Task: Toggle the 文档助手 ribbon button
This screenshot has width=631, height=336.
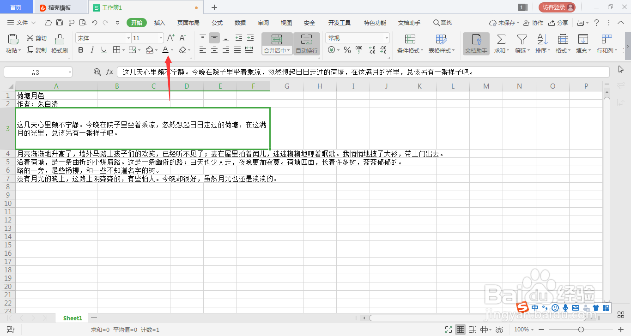Action: pos(476,44)
